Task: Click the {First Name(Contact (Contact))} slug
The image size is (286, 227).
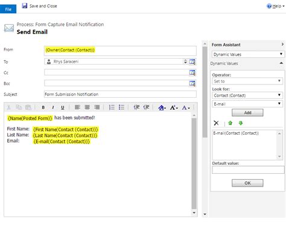Action: [x=66, y=129]
